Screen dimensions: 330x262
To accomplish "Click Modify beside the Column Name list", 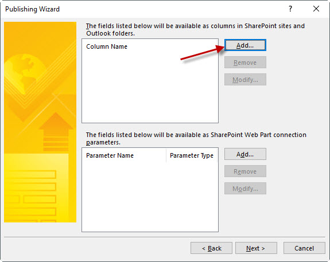I will [x=245, y=80].
